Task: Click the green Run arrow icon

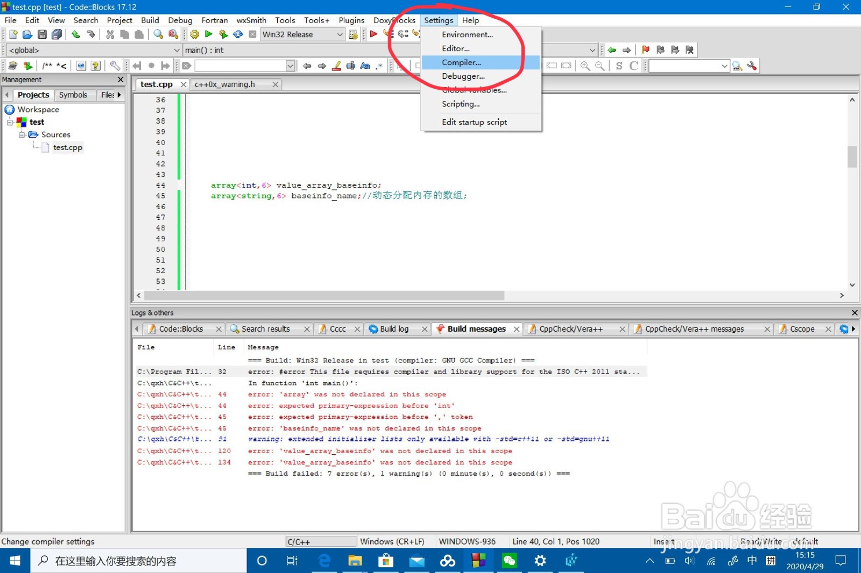Action: [x=209, y=34]
